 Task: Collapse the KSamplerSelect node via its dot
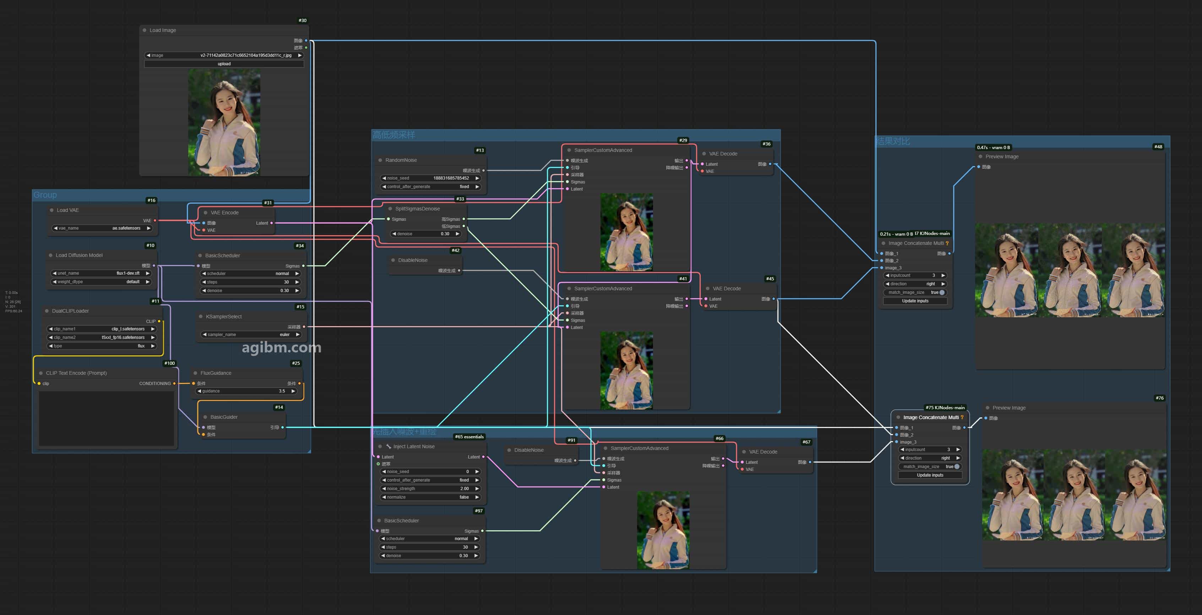(201, 317)
